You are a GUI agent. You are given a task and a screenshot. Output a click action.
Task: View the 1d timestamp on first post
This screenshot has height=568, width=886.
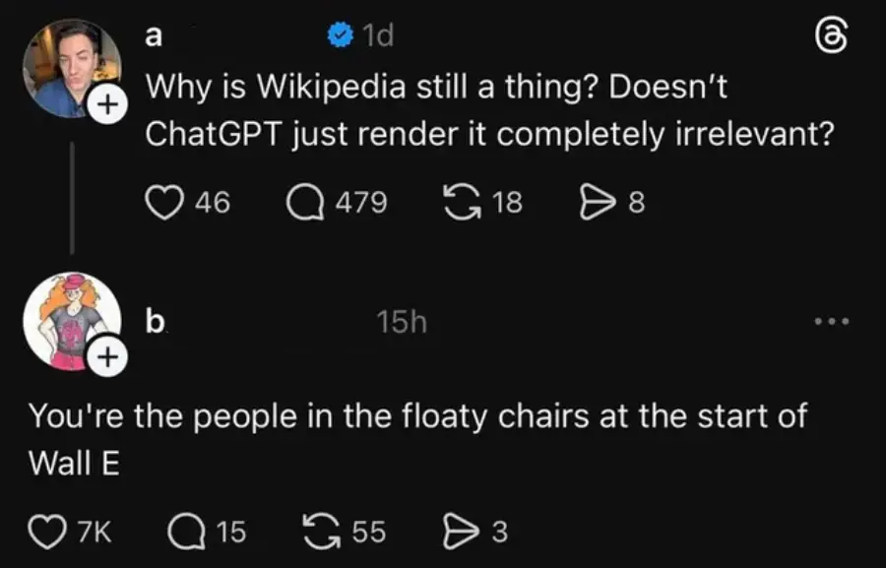(x=377, y=36)
